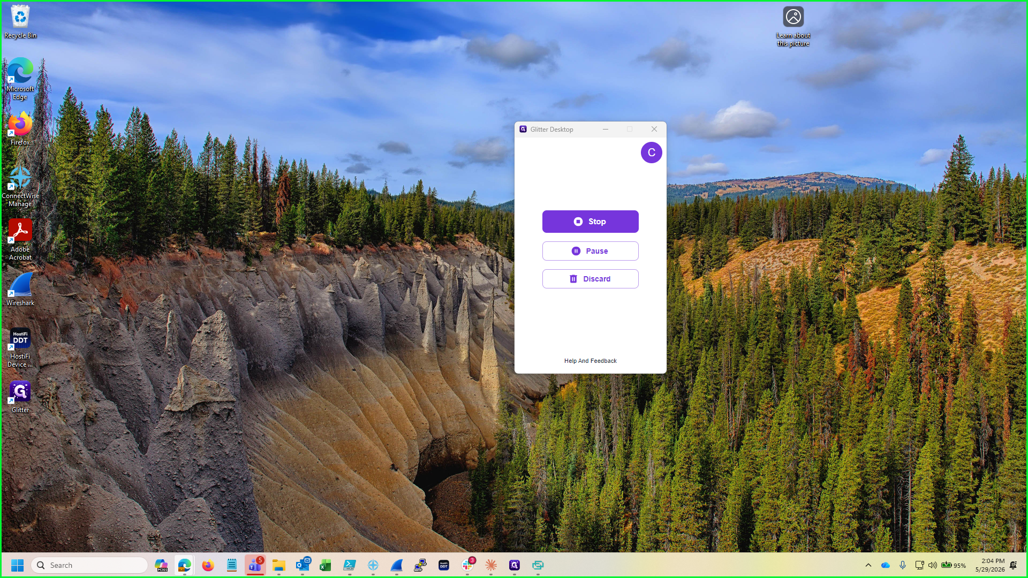Select the Wireshark desktop shortcut
The width and height of the screenshot is (1028, 578).
20,289
